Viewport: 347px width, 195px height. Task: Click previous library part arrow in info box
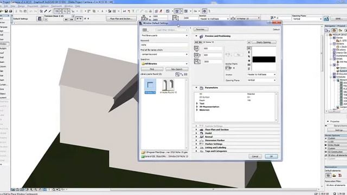66,19
